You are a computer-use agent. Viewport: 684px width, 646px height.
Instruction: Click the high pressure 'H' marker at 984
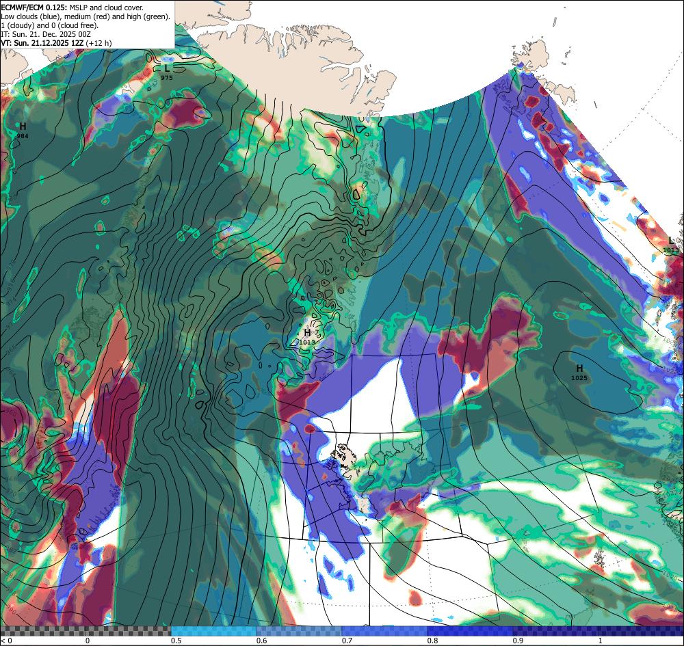pyautogui.click(x=23, y=126)
